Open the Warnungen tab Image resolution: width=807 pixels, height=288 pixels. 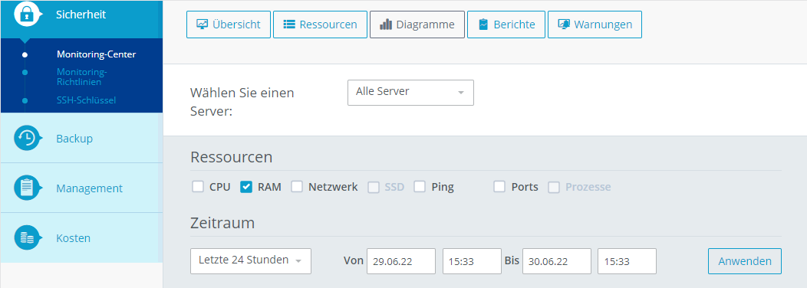click(595, 25)
